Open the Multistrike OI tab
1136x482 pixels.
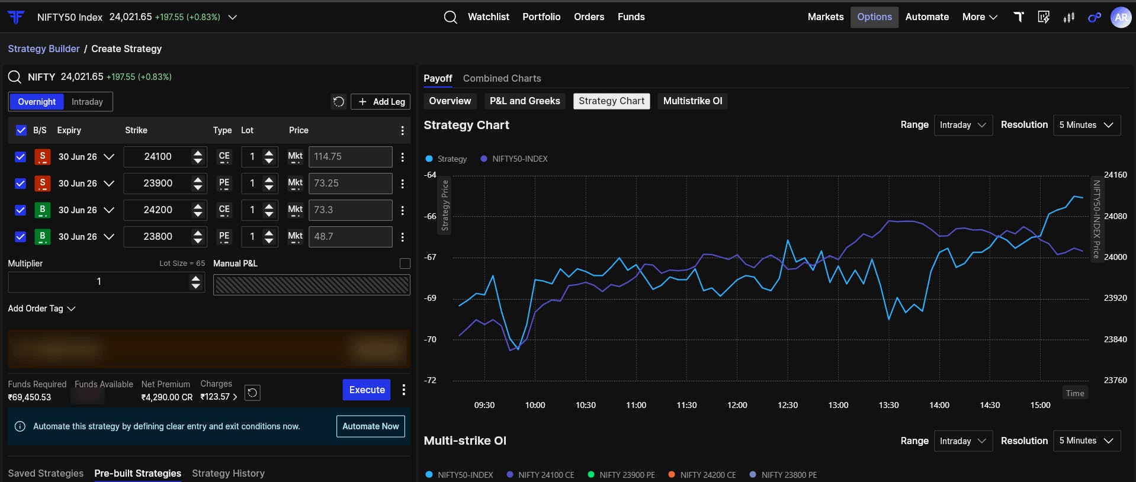tap(693, 101)
